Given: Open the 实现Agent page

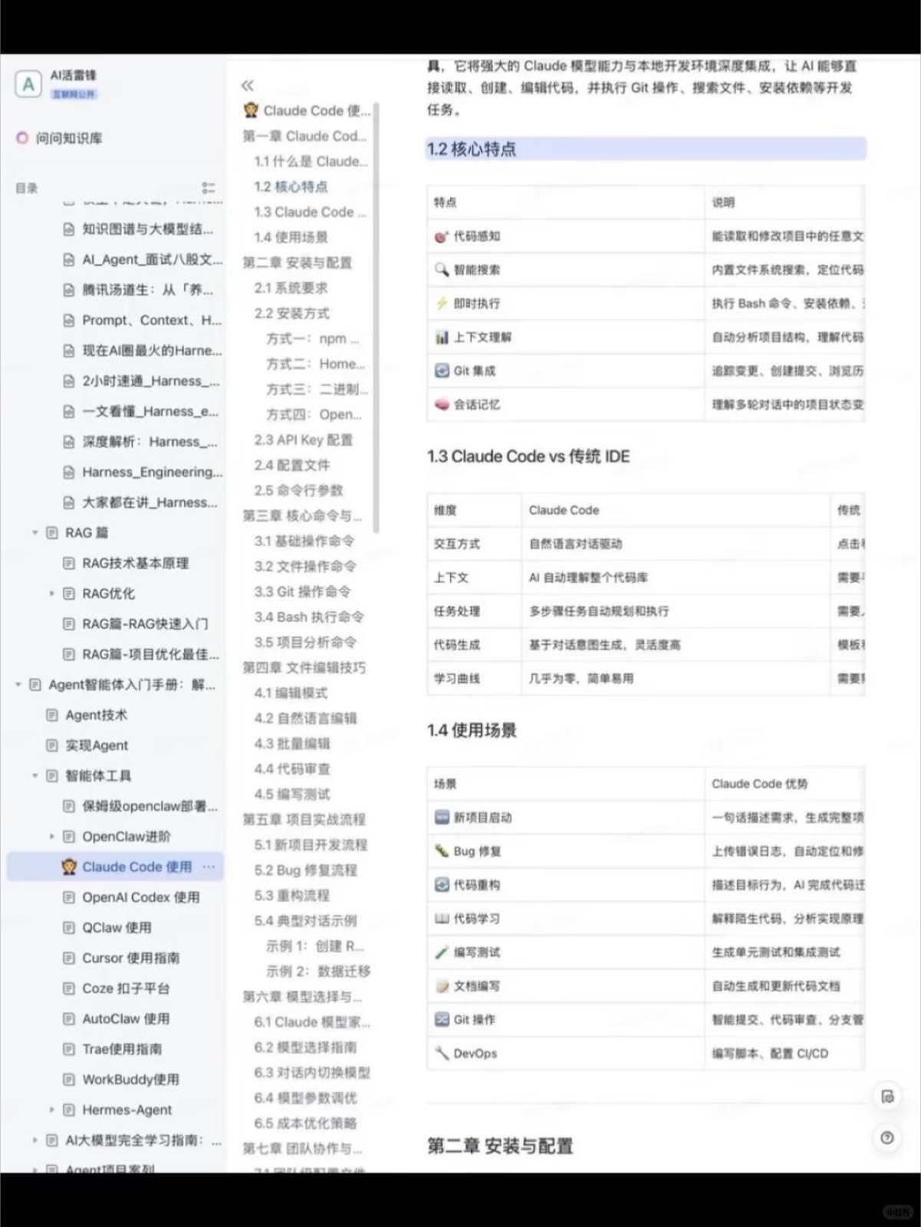Looking at the screenshot, I should coord(96,745).
